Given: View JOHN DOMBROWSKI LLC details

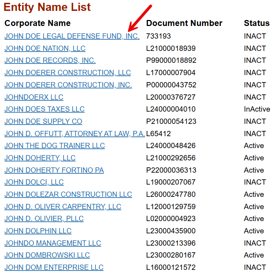Looking at the screenshot, I should [47, 255].
